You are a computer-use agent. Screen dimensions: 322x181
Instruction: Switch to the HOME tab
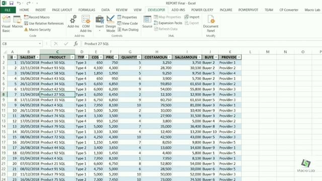pyautogui.click(x=24, y=10)
